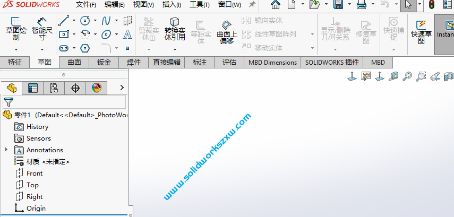Select the sketch Text (A) tool
454x217 pixels.
point(127,34)
